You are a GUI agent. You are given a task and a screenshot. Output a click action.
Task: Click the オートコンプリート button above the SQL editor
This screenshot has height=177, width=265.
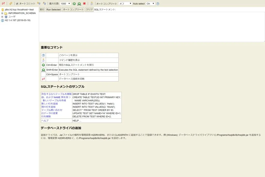73,10
